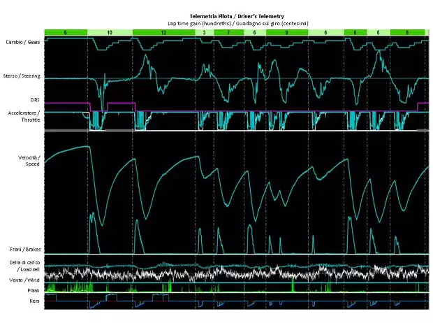Click the Cambio / Gears channel label
433x323 pixels.
(23, 43)
